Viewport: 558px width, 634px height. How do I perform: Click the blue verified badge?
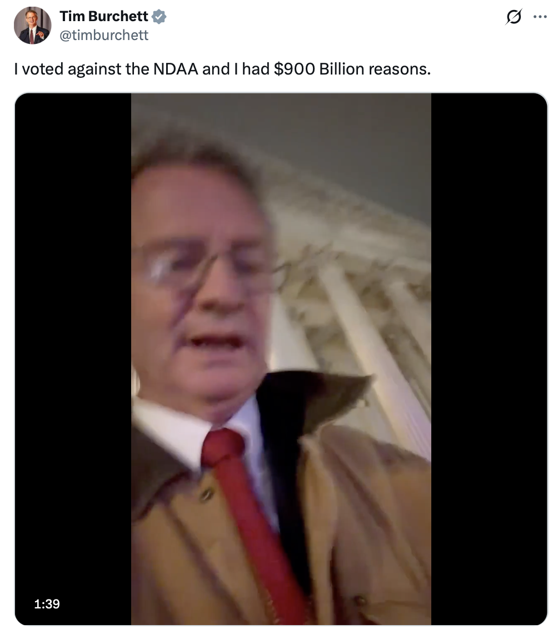click(x=159, y=17)
